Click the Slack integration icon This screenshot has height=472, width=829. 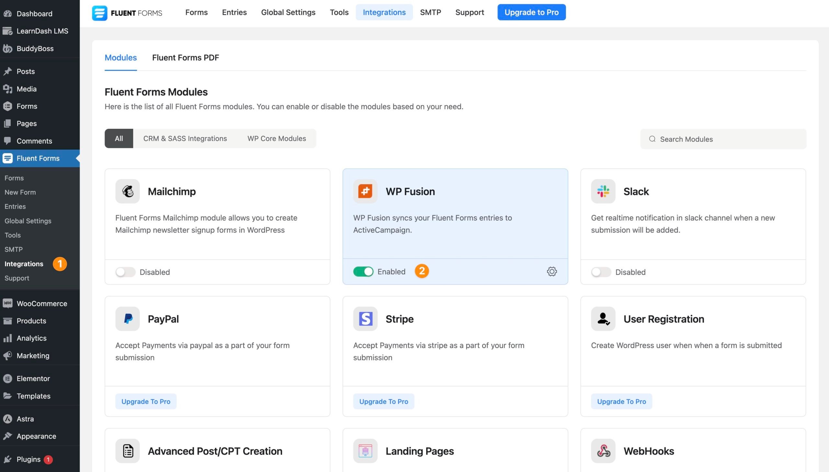pos(603,191)
